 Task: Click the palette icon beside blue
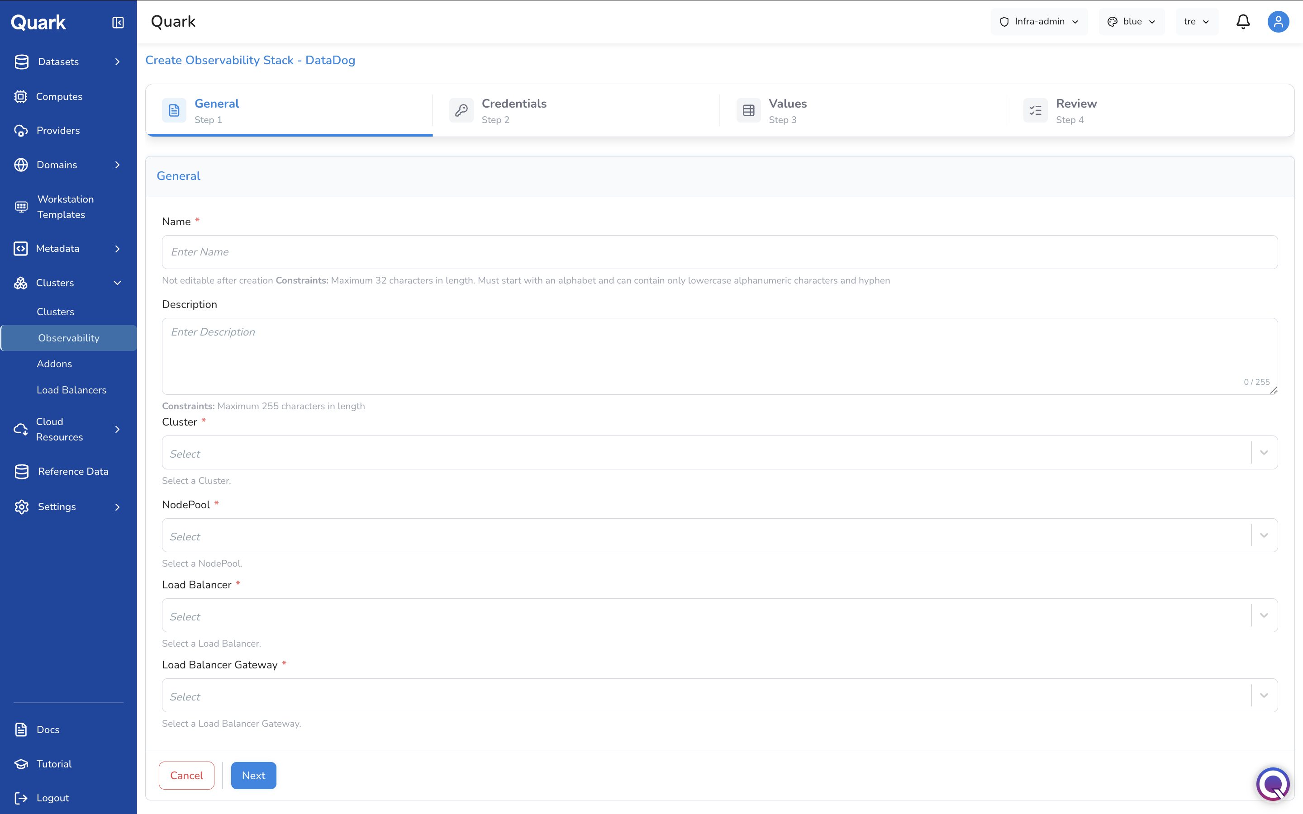pyautogui.click(x=1113, y=22)
